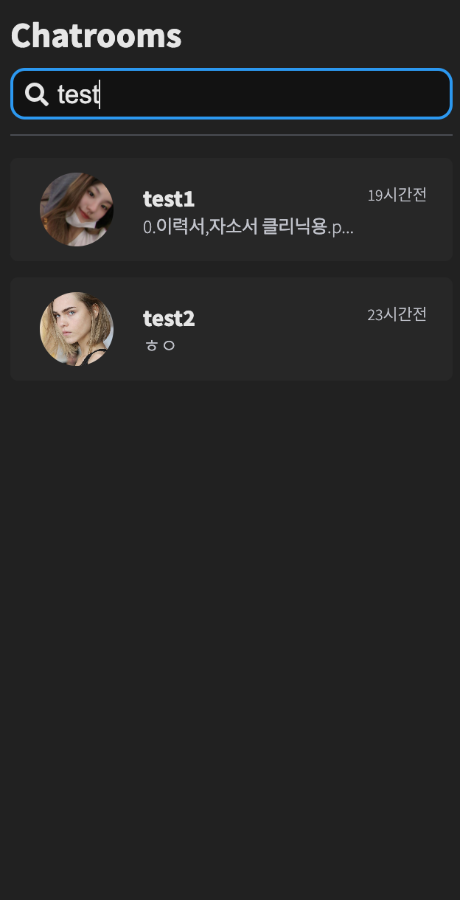Open the chatroom with test2

click(x=230, y=328)
